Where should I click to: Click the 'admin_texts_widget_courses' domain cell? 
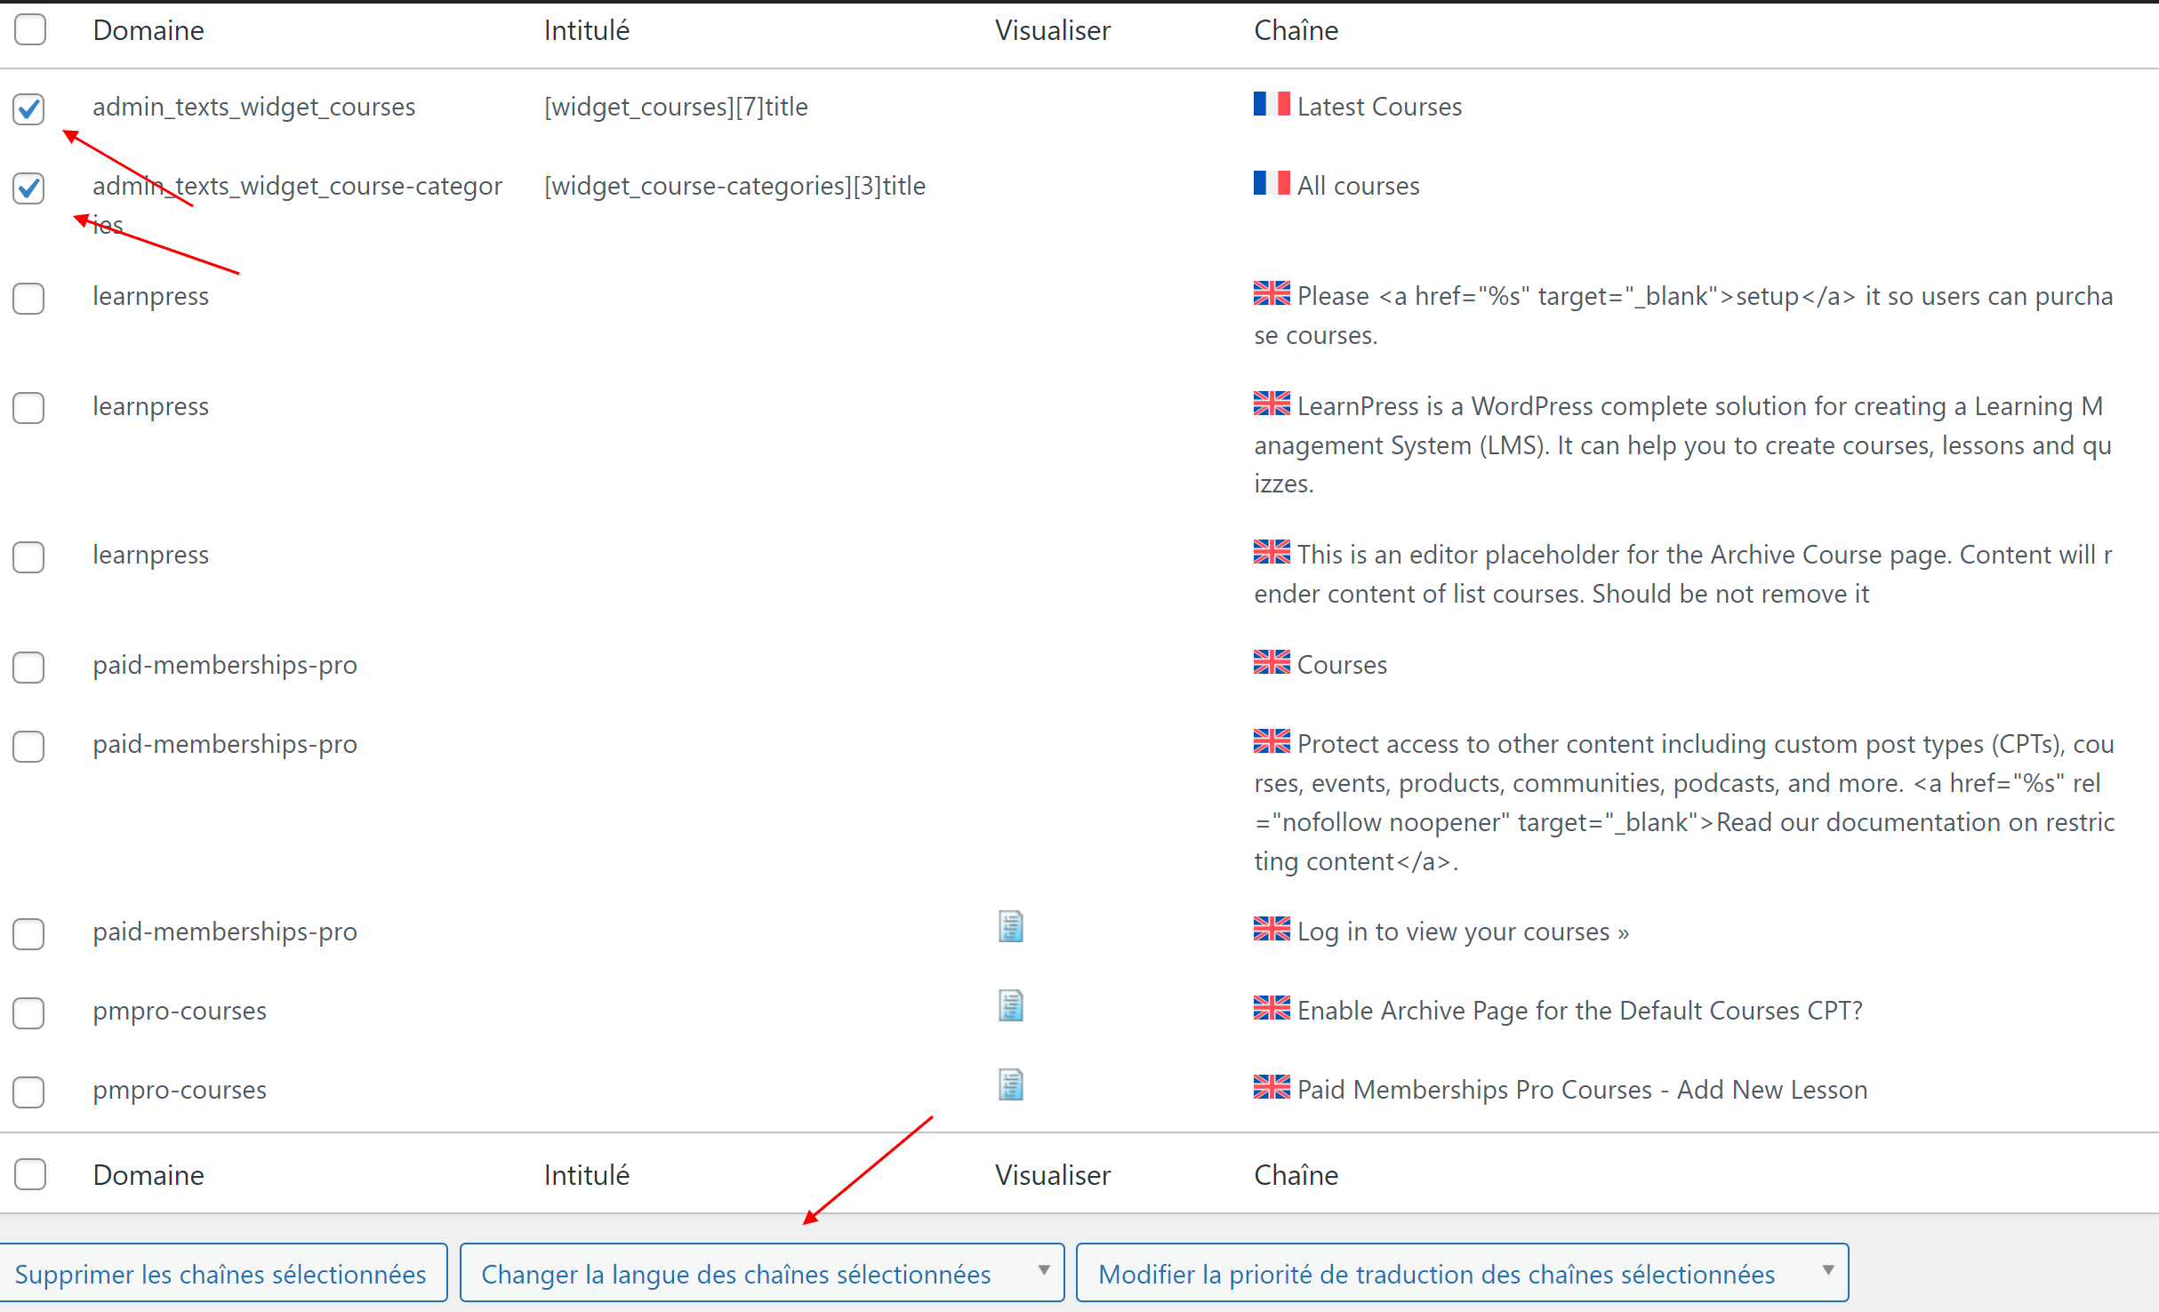(253, 107)
